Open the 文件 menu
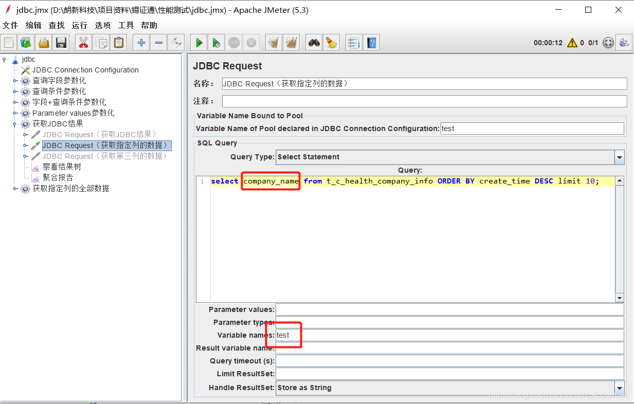The width and height of the screenshot is (634, 404). point(10,25)
